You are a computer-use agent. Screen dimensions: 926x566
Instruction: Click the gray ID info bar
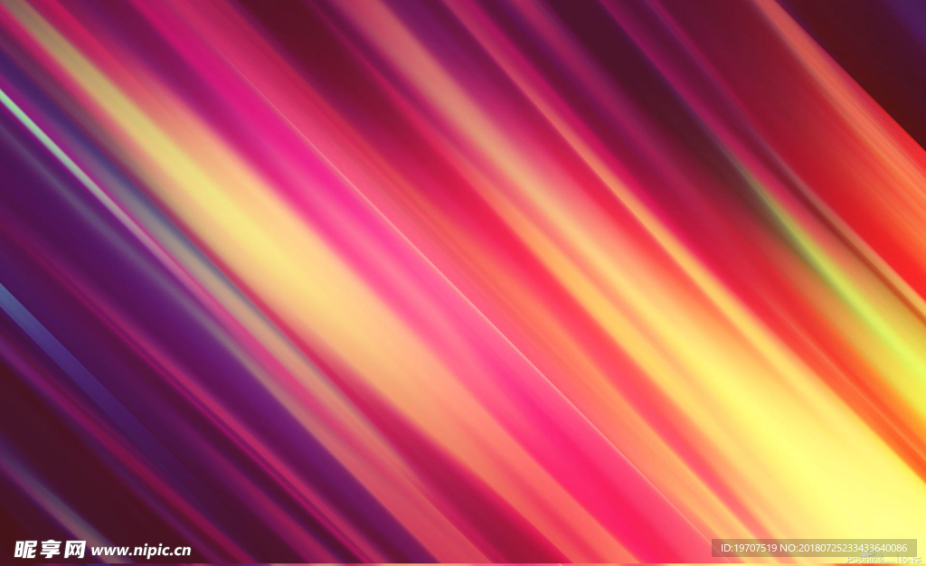[x=814, y=548]
